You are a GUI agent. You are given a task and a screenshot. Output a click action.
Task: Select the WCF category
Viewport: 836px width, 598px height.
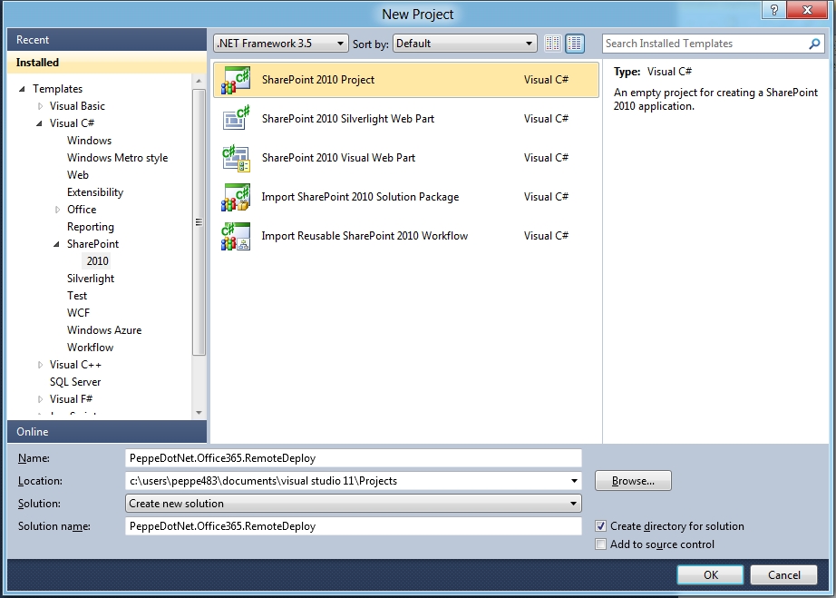tap(78, 312)
